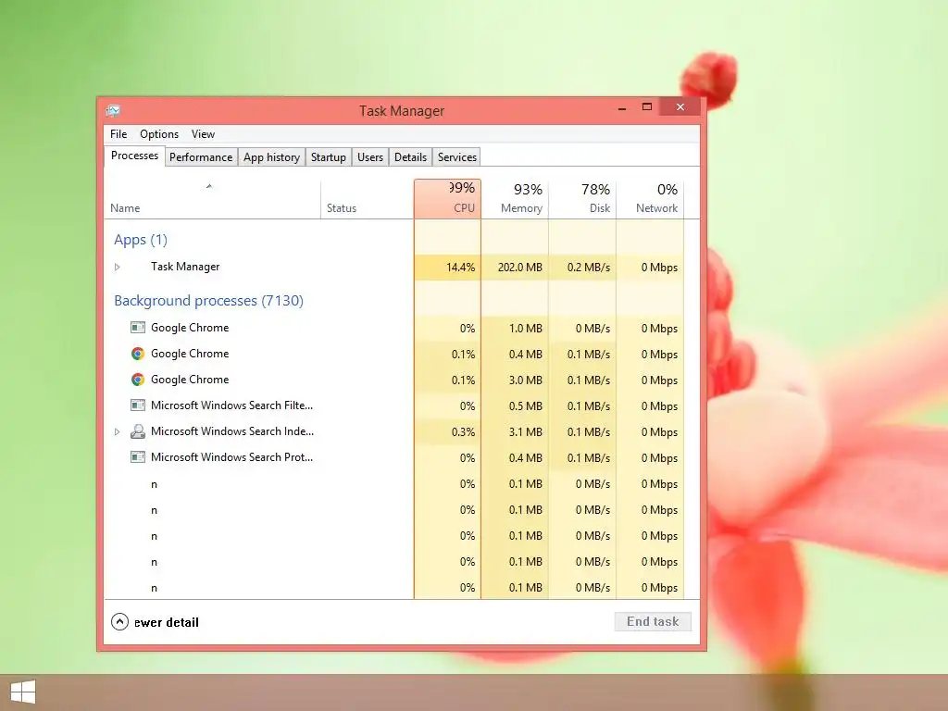Open the File menu

tap(118, 134)
